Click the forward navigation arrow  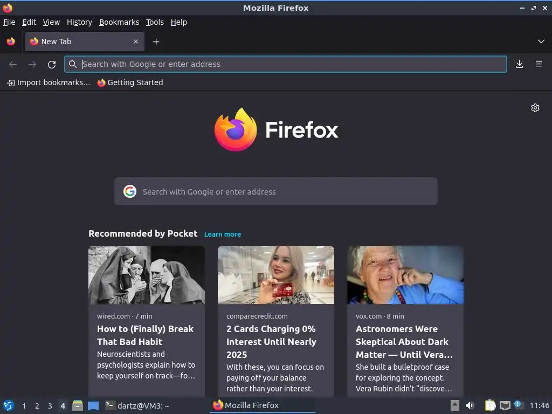[x=32, y=64]
